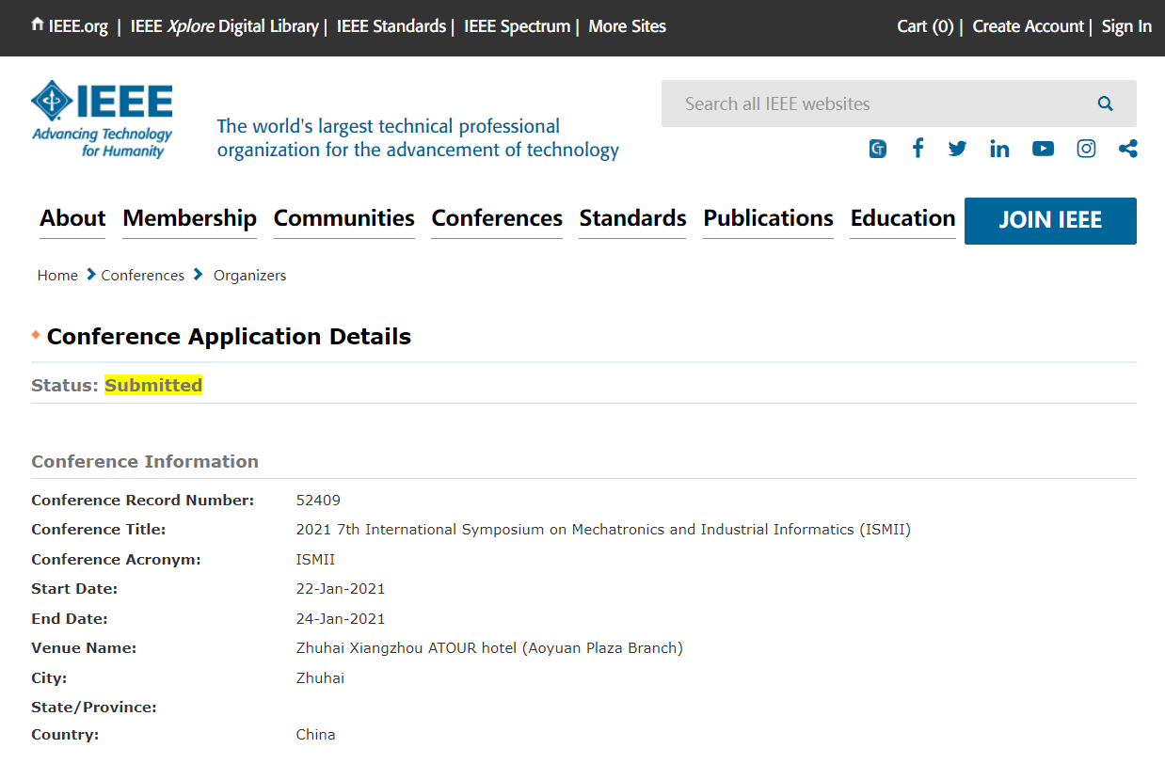Click the home icon next to IEEE.org
1165x764 pixels.
click(x=38, y=24)
